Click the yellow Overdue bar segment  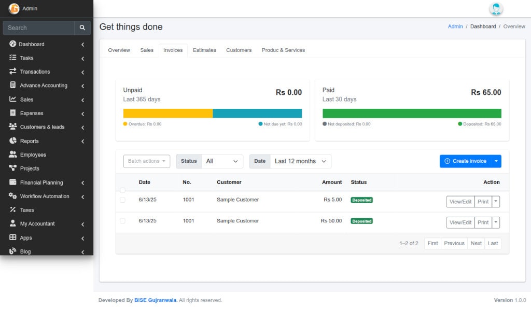click(167, 114)
